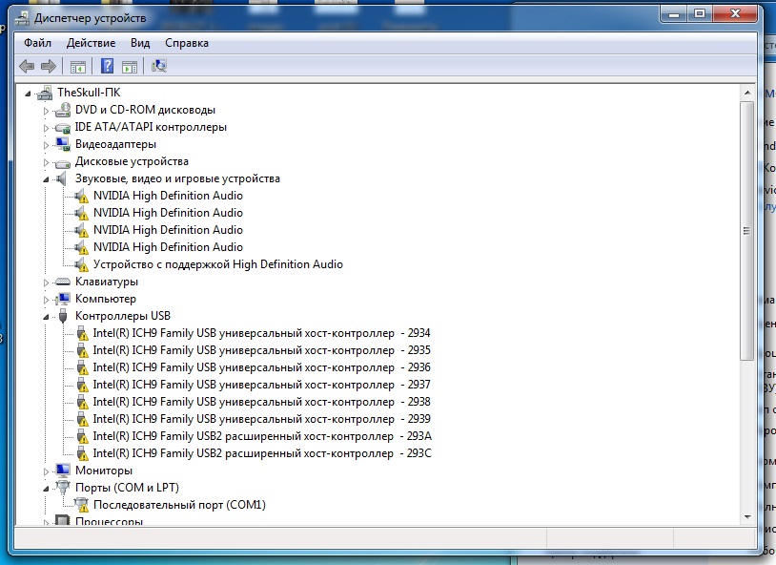Toggle the console tree toolbar icon

pyautogui.click(x=78, y=67)
